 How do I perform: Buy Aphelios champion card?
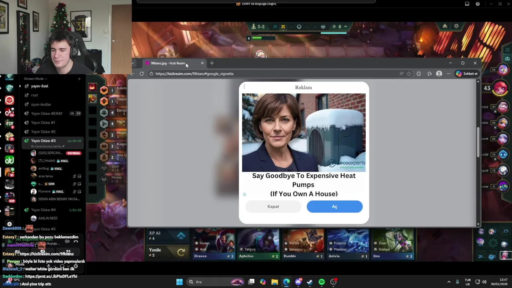[x=258, y=244]
